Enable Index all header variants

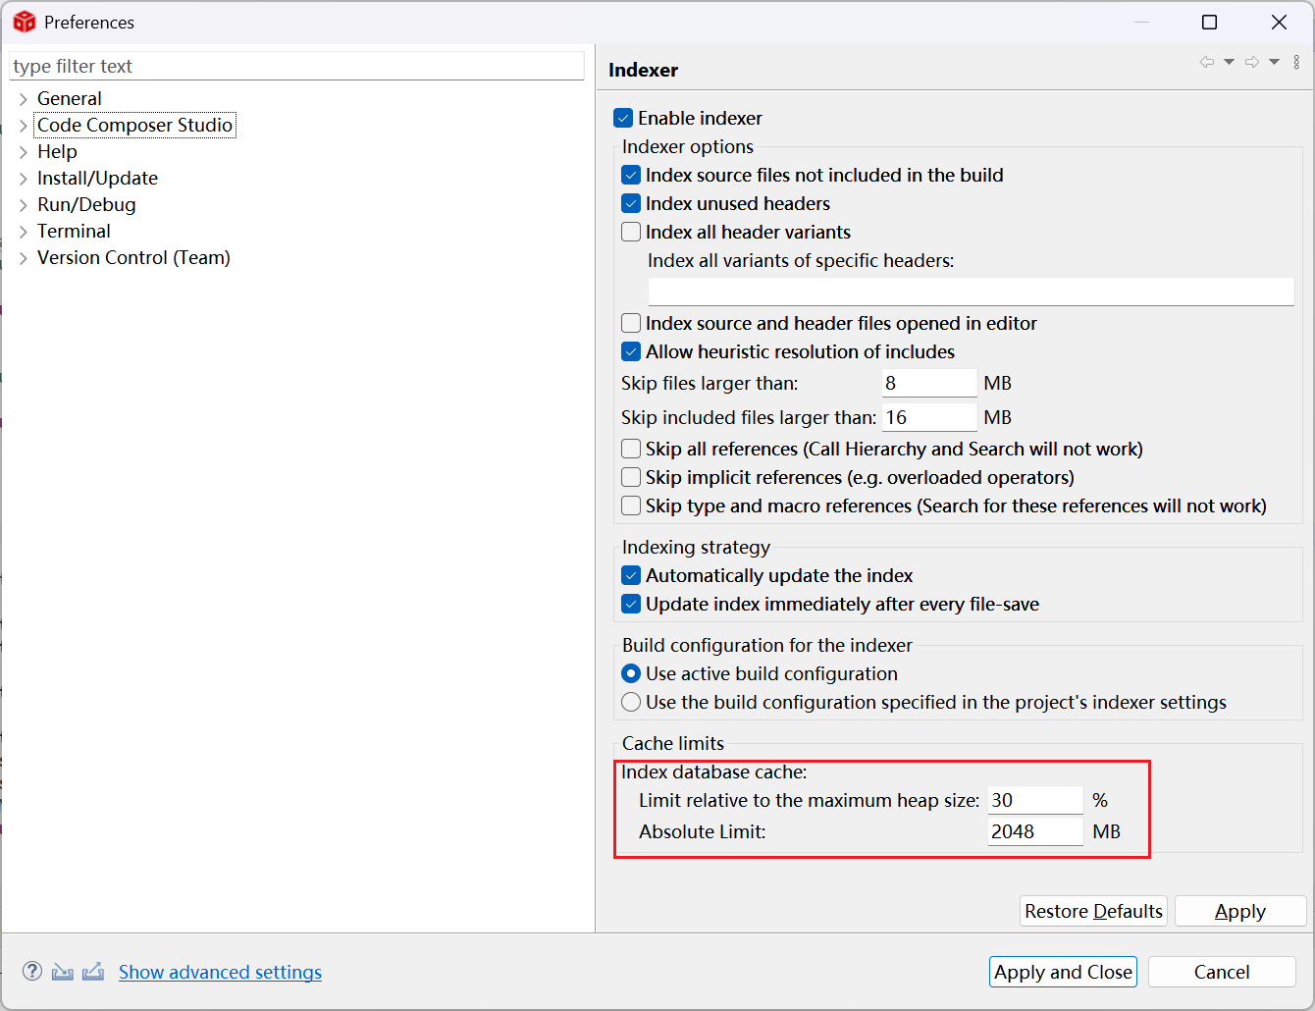coord(631,232)
